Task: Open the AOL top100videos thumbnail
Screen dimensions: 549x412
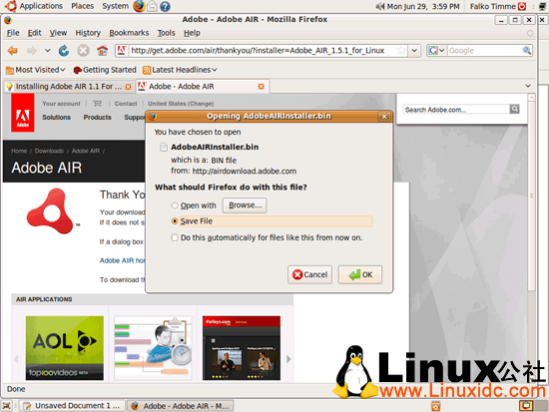Action: pos(65,348)
